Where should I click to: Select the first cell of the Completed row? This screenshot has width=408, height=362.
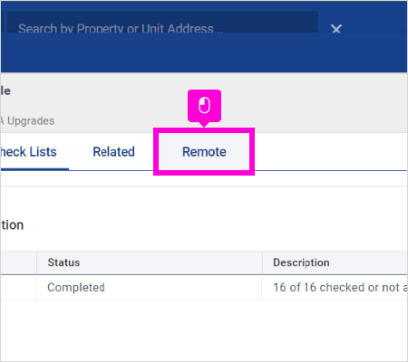18,287
